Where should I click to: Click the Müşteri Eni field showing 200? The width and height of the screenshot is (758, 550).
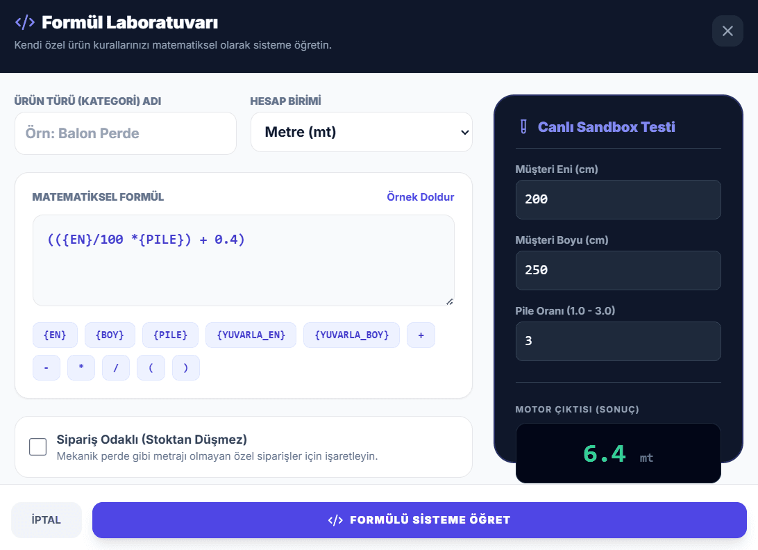pyautogui.click(x=618, y=199)
